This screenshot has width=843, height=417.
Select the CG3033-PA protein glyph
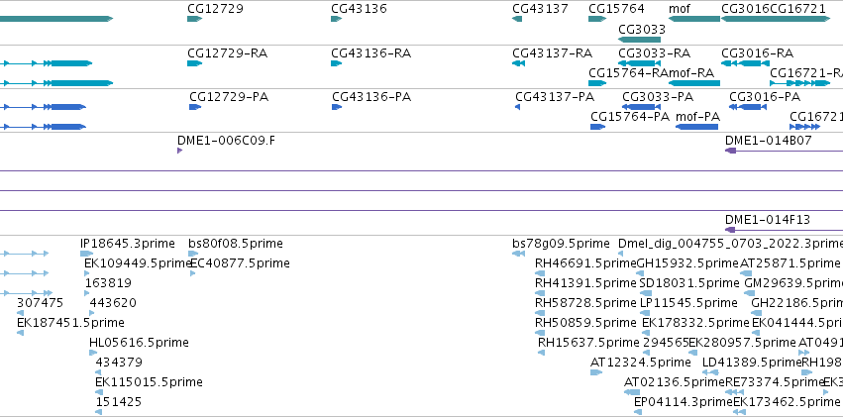641,107
